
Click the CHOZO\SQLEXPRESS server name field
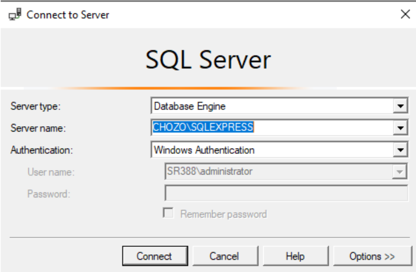click(x=271, y=128)
